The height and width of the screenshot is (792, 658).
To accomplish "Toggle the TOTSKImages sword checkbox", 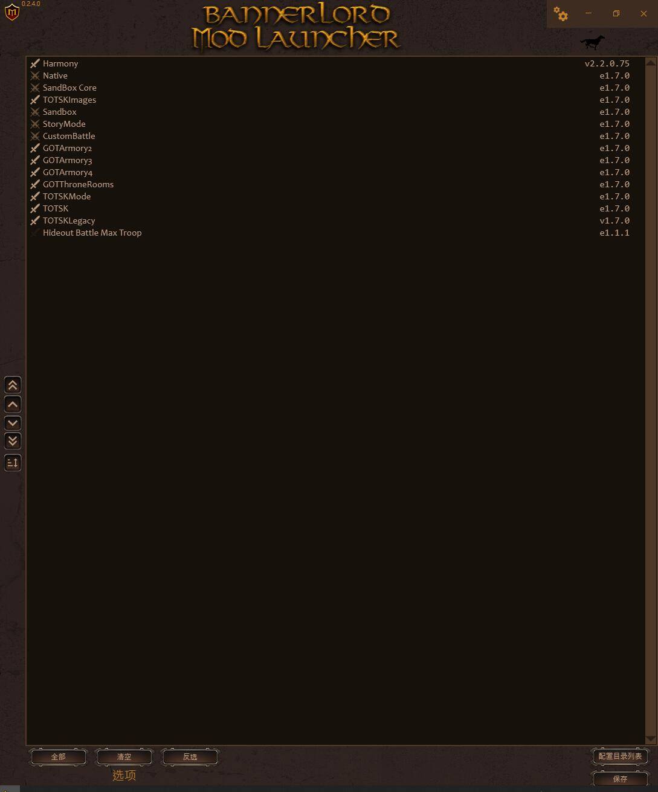I will [35, 100].
